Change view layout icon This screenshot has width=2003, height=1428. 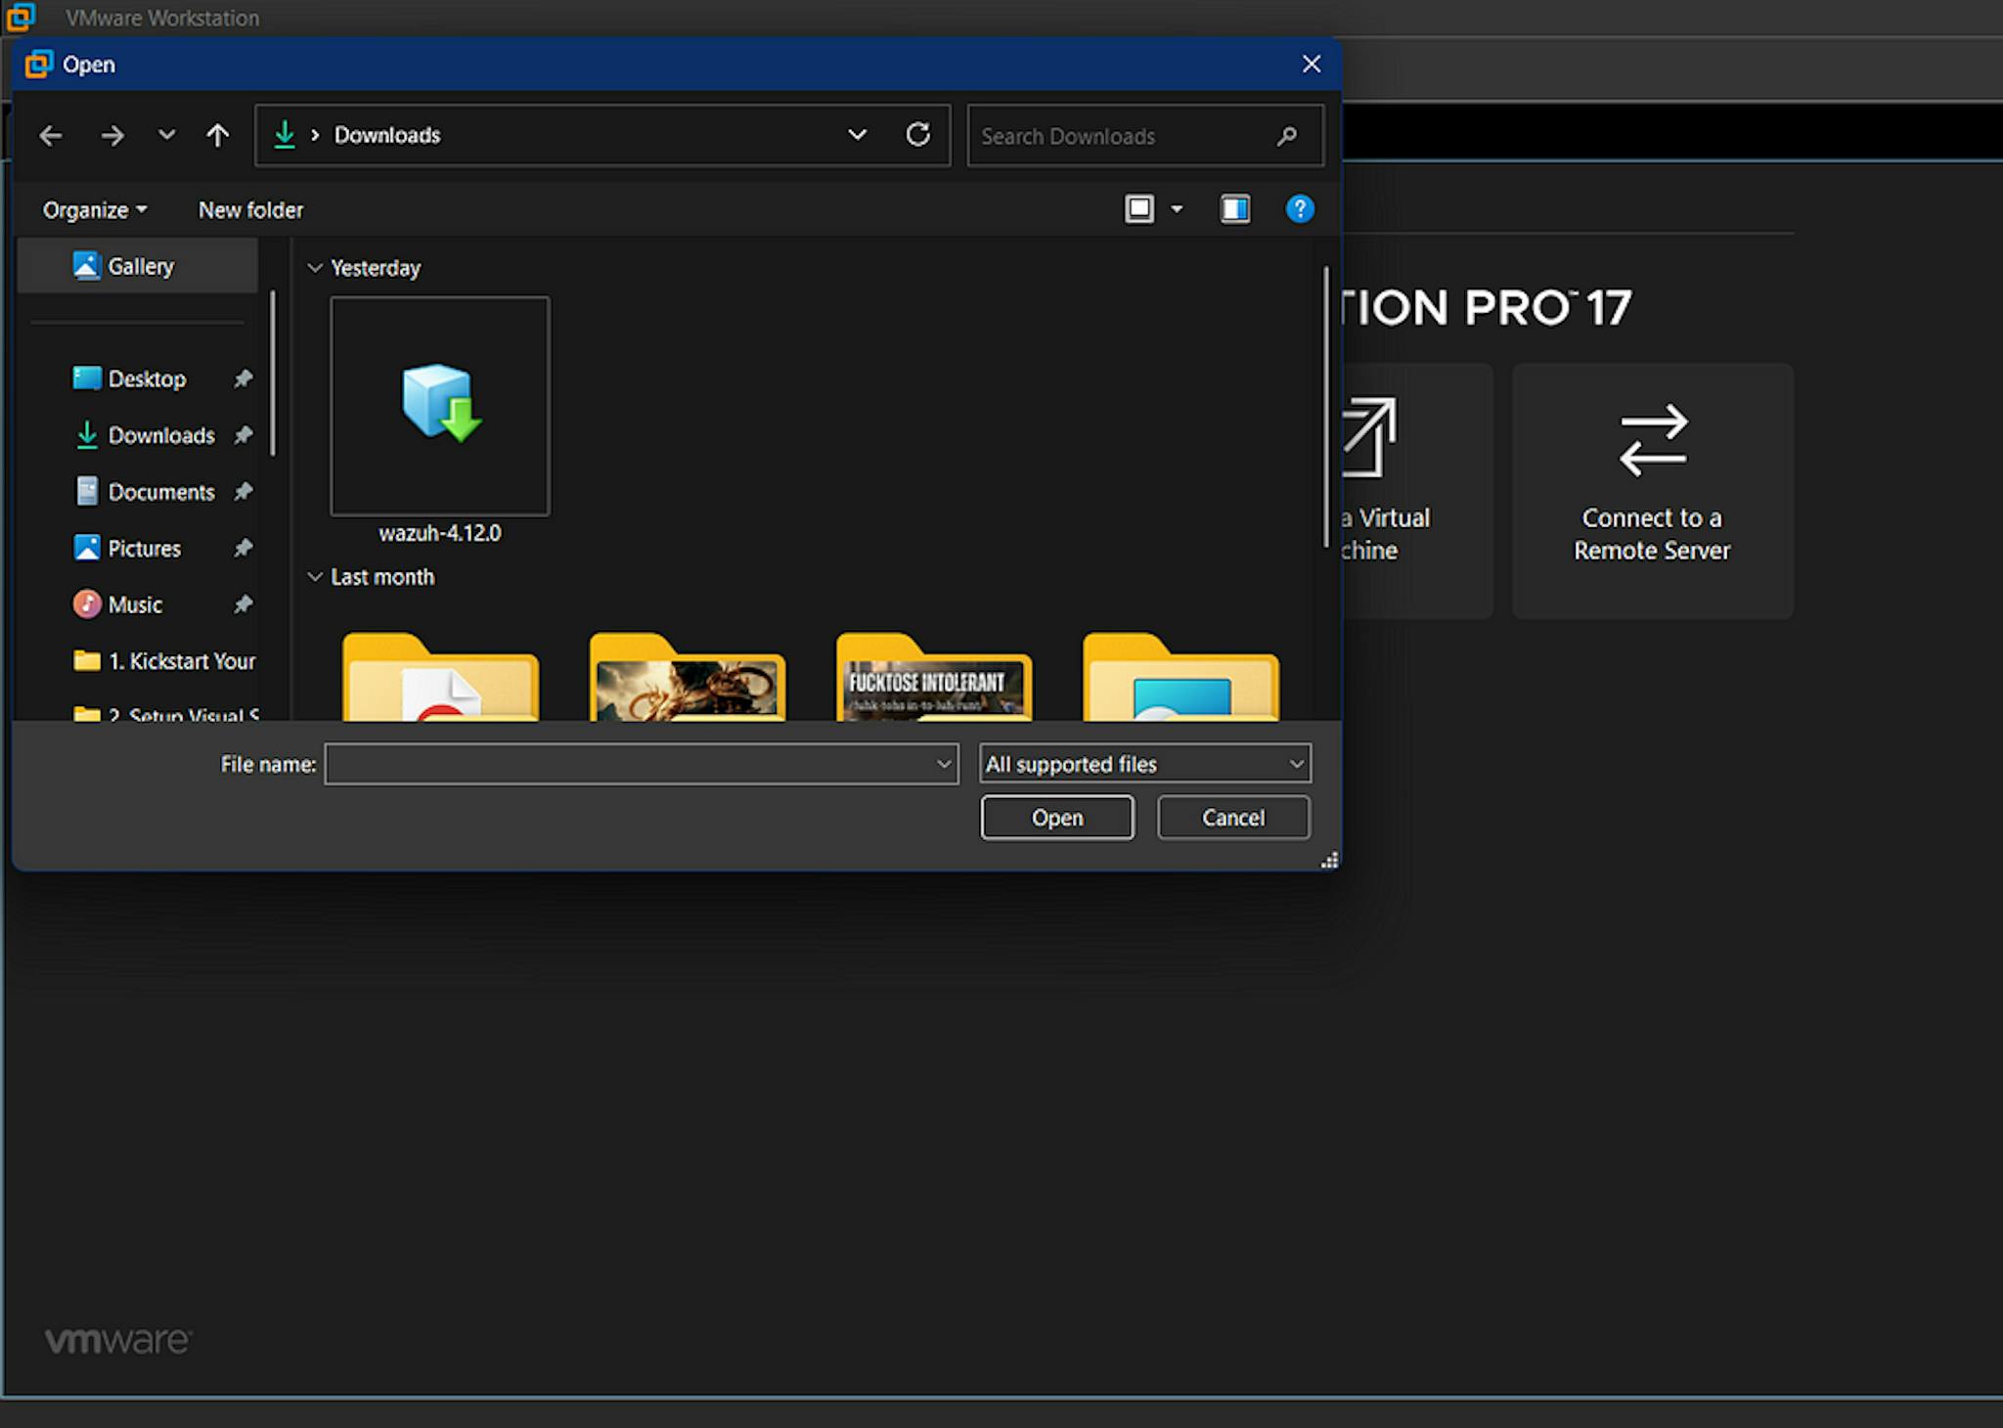coord(1139,209)
